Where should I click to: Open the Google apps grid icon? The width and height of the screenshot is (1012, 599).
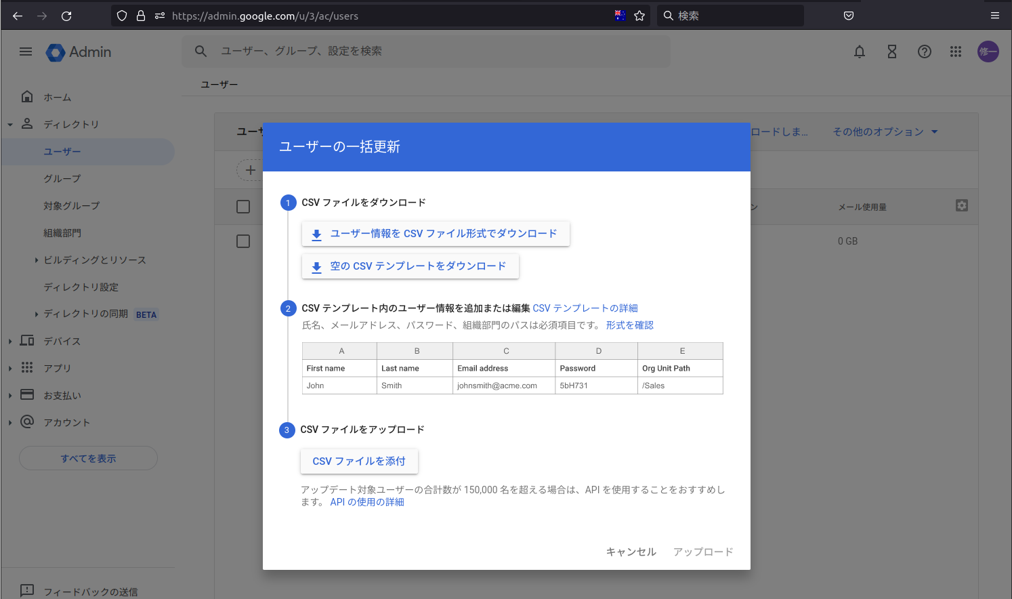click(955, 51)
